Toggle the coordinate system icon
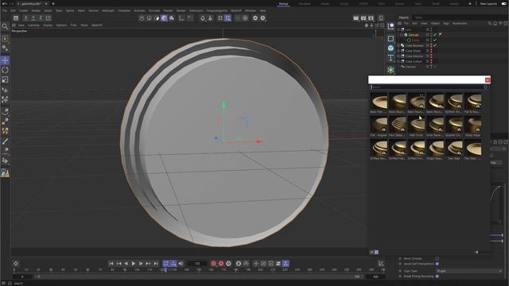 pyautogui.click(x=48, y=18)
